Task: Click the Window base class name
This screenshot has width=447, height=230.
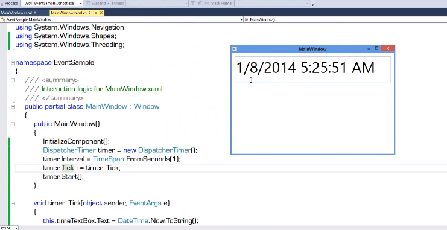Action: (x=147, y=106)
